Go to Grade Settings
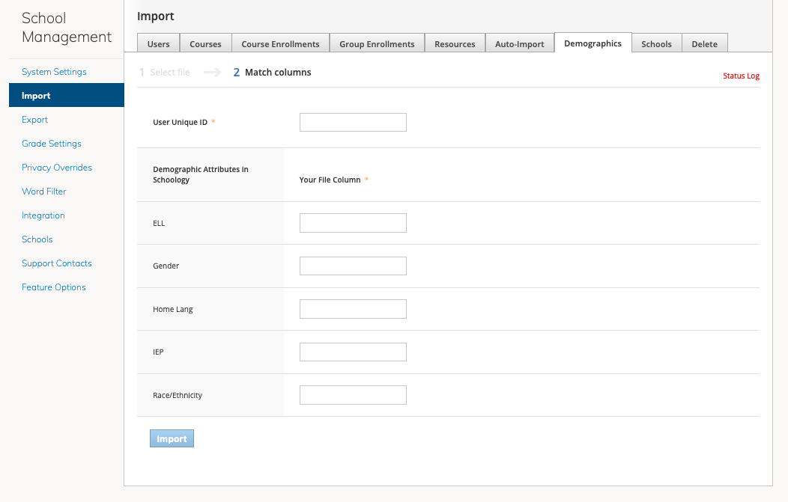 click(51, 143)
